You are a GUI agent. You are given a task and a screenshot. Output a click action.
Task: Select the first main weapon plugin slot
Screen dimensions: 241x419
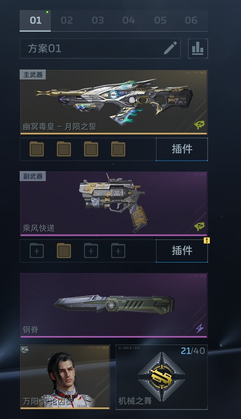point(37,149)
